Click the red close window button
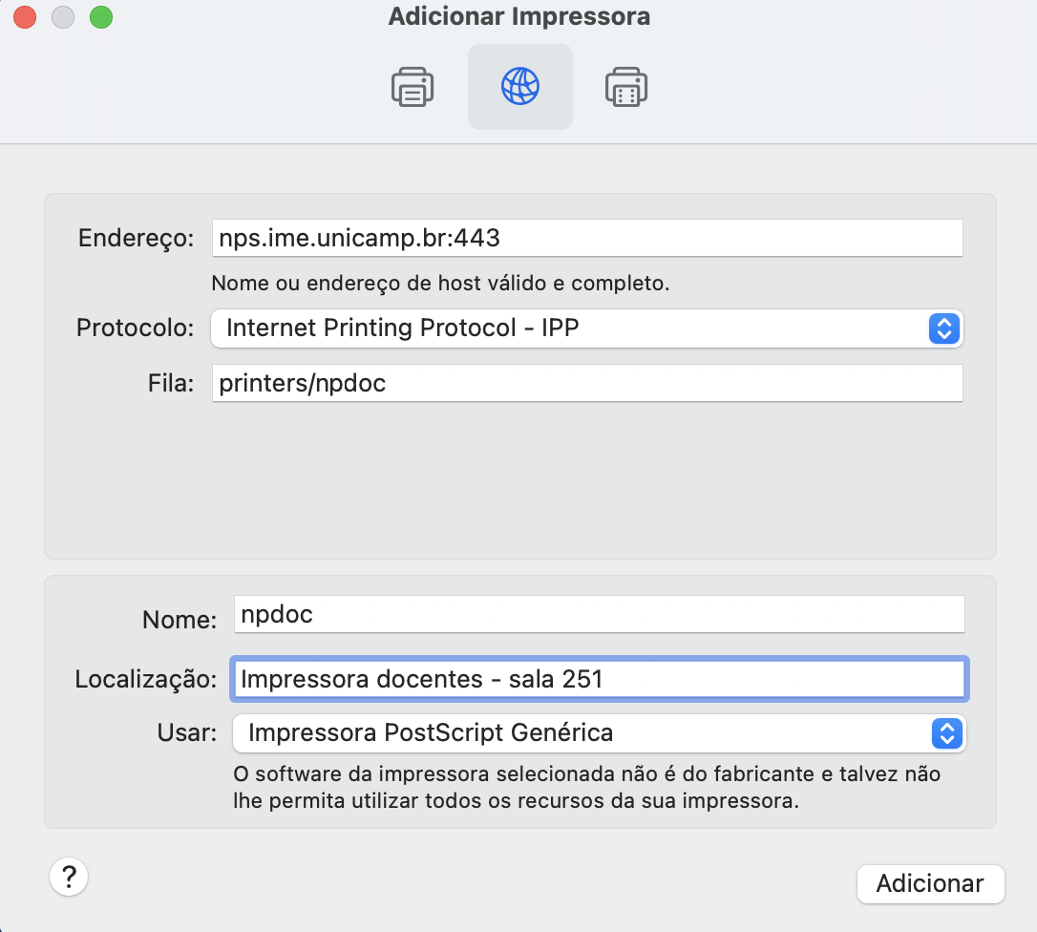Viewport: 1037px width, 932px height. tap(25, 16)
